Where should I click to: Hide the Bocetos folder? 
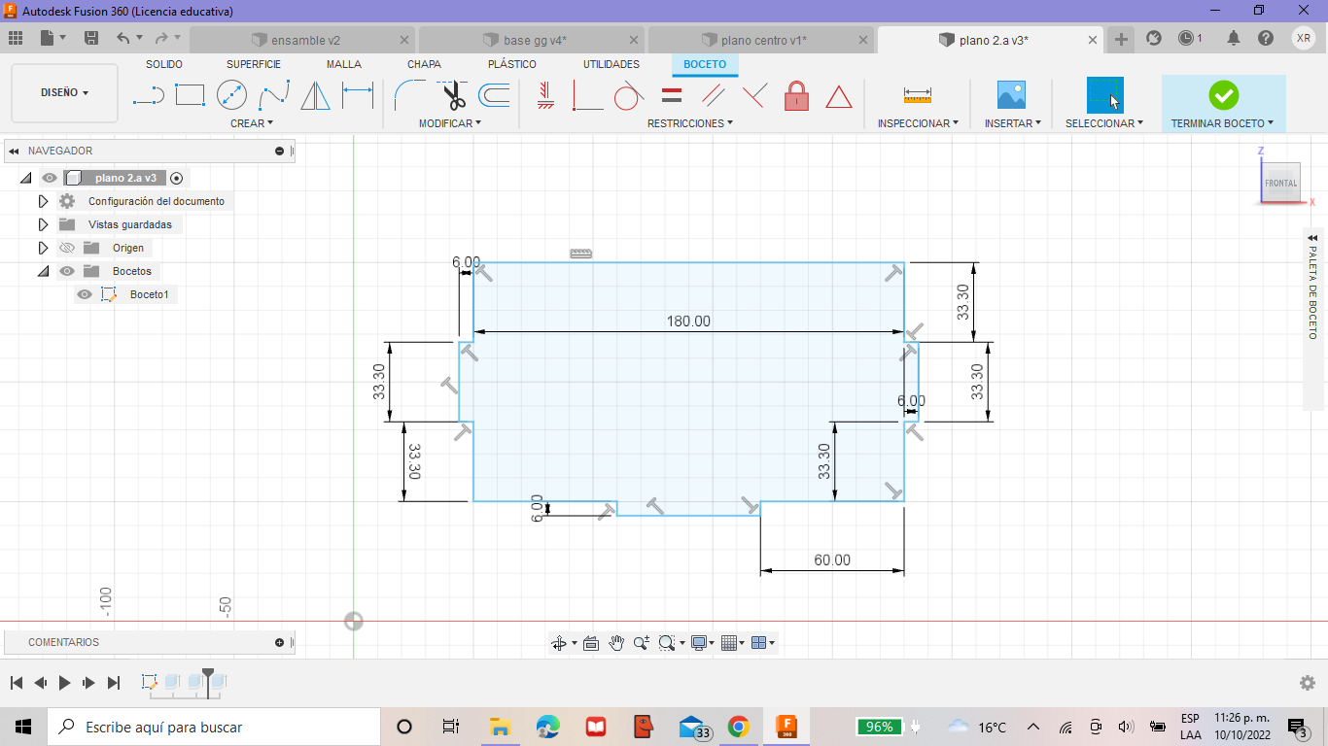click(x=67, y=271)
